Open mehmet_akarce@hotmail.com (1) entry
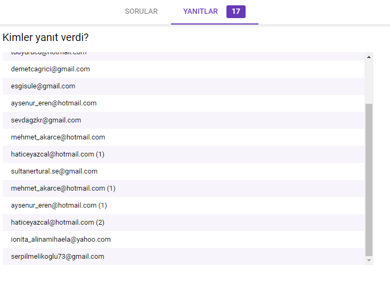The width and height of the screenshot is (390, 296). (x=63, y=188)
